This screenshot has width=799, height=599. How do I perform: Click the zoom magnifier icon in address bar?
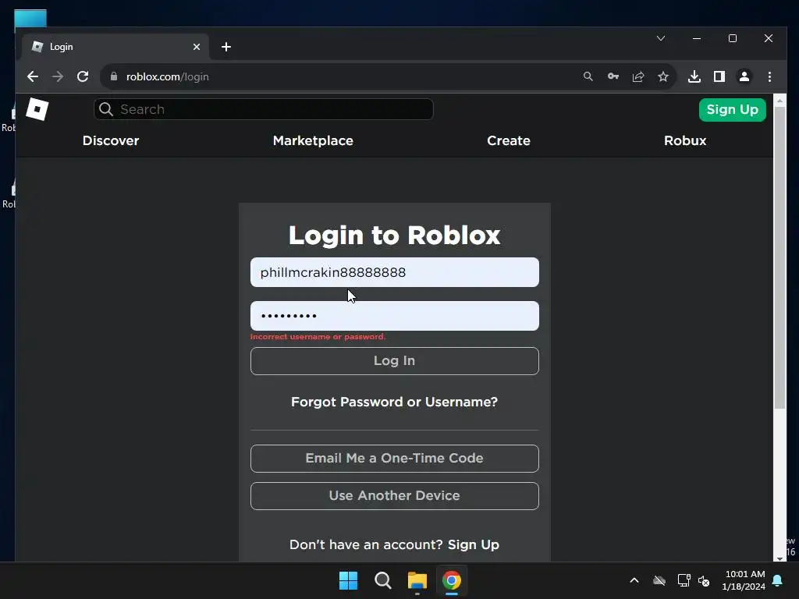tap(588, 76)
